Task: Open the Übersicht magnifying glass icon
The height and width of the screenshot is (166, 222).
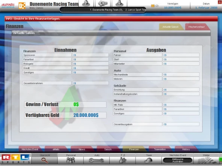Action: 44,160
